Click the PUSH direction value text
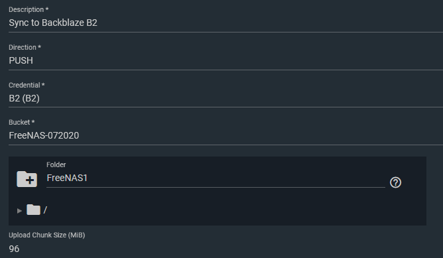The image size is (443, 258). (x=21, y=60)
